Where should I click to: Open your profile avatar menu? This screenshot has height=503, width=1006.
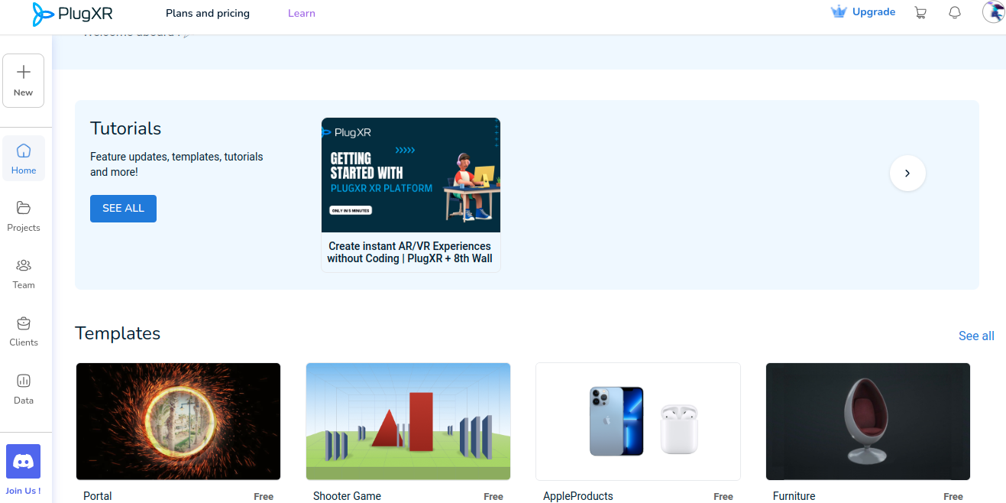993,12
